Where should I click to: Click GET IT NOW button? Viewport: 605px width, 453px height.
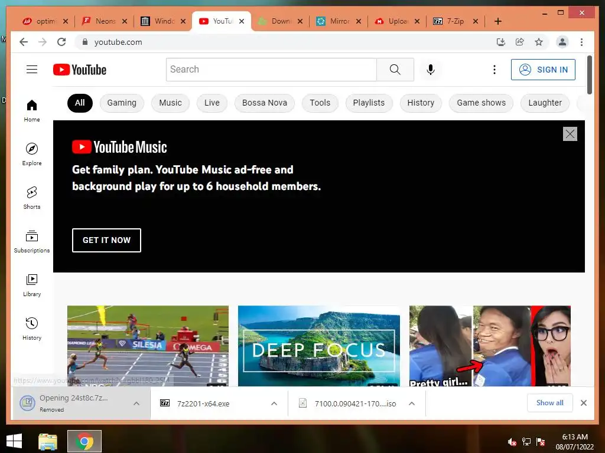(x=106, y=240)
